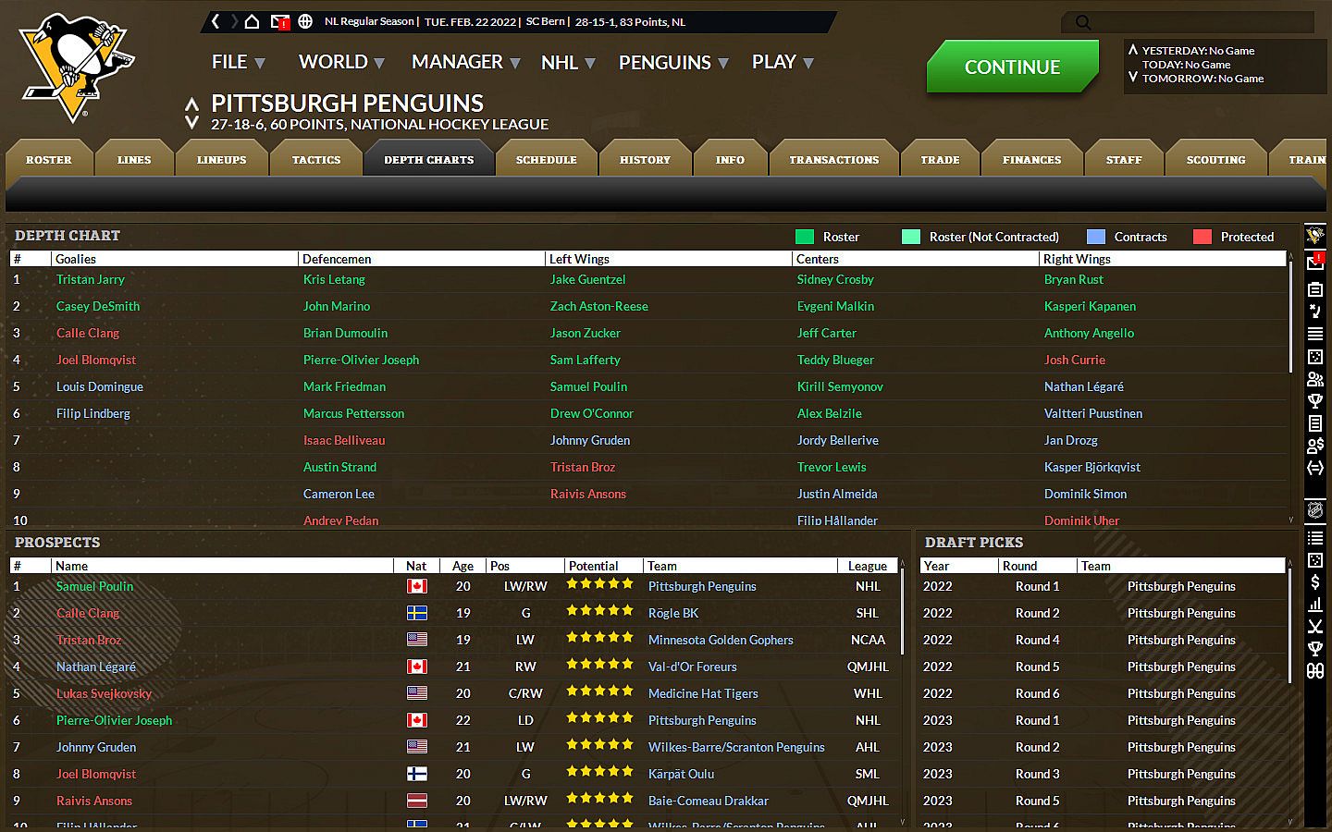Screen dimensions: 1332x832
Task: Click the trophy icon above the document icon
Action: pyautogui.click(x=1315, y=401)
